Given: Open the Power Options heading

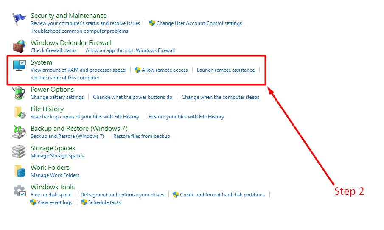Looking at the screenshot, I should [52, 90].
